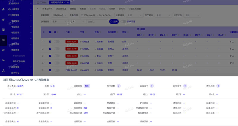The height and width of the screenshot is (126, 238).
Task: Click the 周日加班小时 value 4.00
Action: (86, 113)
